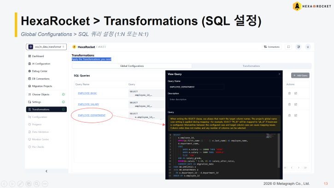Edit the EMPLOYEE_BASIC query
The width and height of the screenshot is (334, 188).
[296, 94]
